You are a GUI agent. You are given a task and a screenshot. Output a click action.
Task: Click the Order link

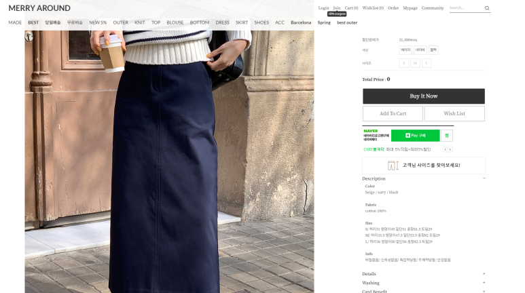[x=393, y=7]
